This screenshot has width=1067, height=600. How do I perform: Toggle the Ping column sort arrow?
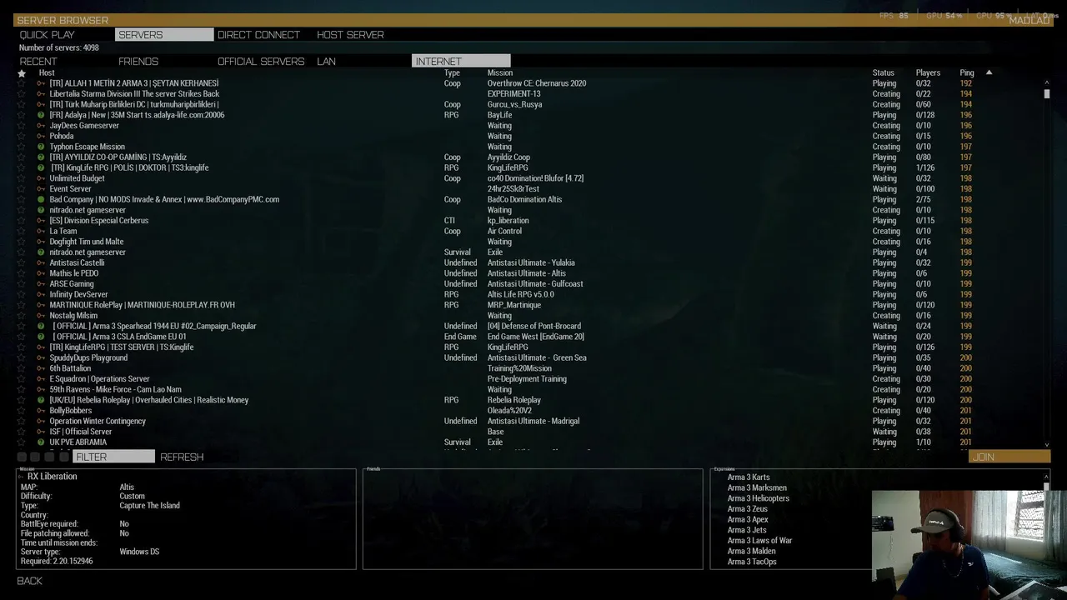(x=989, y=72)
